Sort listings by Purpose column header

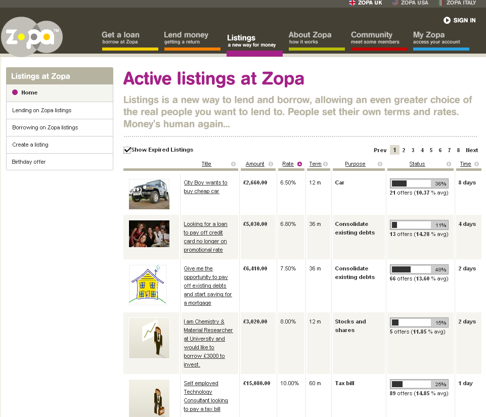355,164
